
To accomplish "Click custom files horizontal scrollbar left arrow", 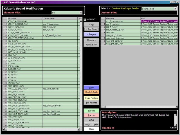I will tap(102, 107).
